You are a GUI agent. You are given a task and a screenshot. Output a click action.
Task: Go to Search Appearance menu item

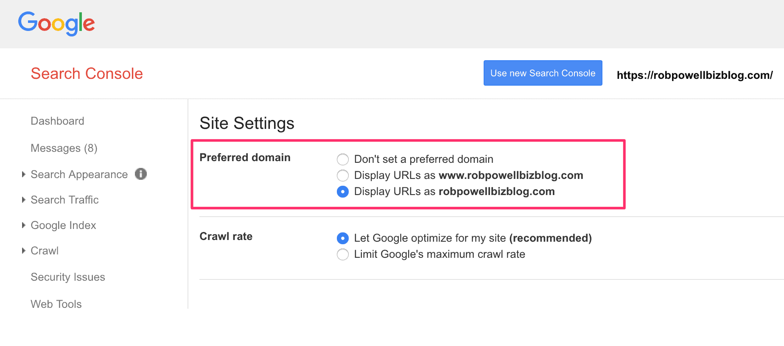pos(79,174)
